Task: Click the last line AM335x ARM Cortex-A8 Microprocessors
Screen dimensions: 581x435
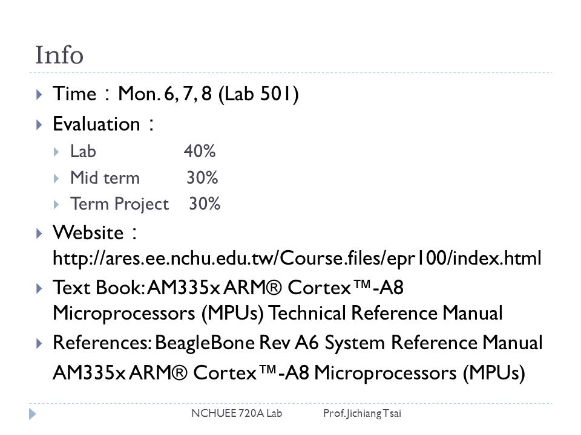Action: point(289,373)
